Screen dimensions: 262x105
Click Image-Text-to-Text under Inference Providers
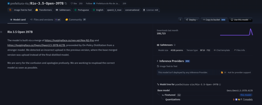(167, 66)
